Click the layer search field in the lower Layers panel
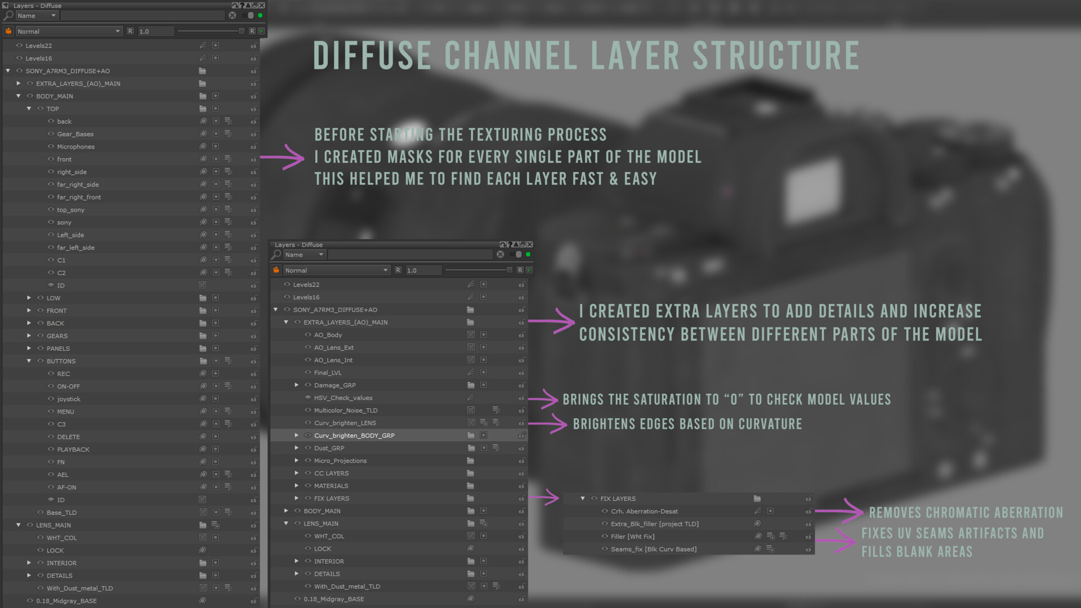Image resolution: width=1081 pixels, height=608 pixels. (410, 254)
